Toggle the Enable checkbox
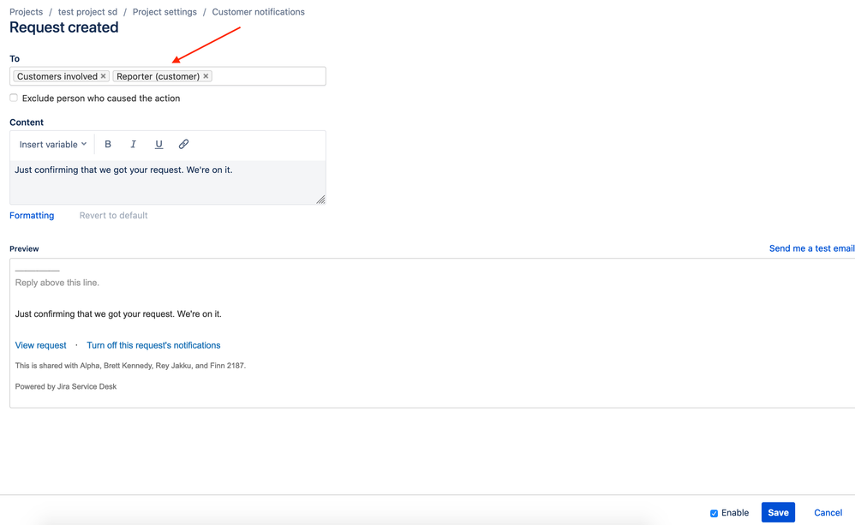 714,513
